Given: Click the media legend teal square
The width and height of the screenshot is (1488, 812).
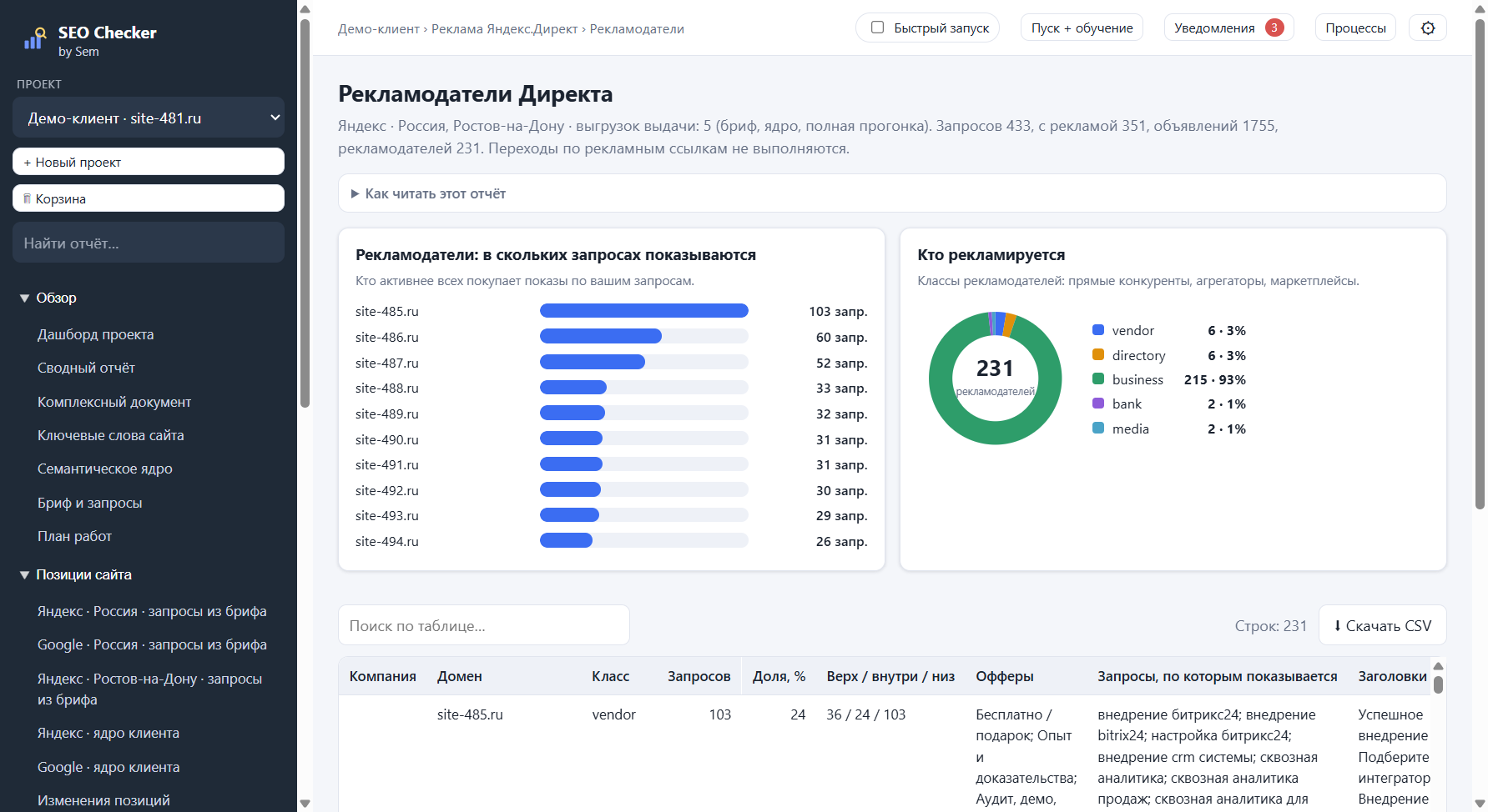Looking at the screenshot, I should tap(1098, 429).
